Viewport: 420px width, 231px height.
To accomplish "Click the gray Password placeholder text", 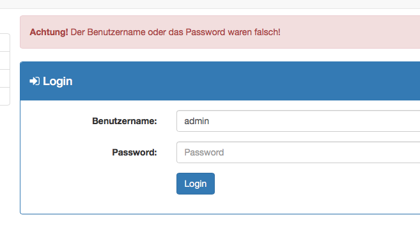I will 204,152.
